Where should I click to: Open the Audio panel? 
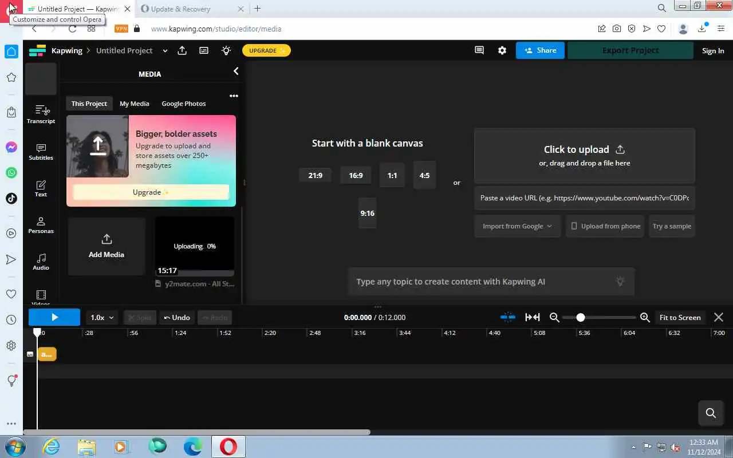pos(41,262)
